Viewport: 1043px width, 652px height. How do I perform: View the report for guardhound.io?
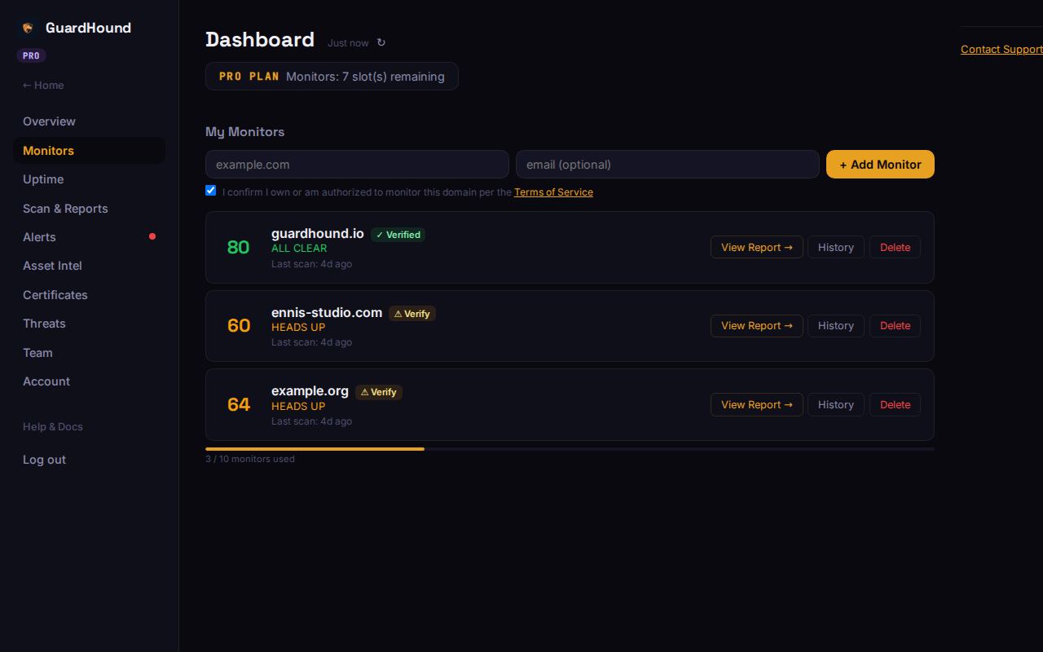(757, 247)
